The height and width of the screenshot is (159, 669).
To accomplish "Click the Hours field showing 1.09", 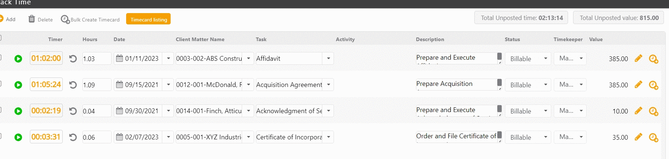I will (96, 85).
